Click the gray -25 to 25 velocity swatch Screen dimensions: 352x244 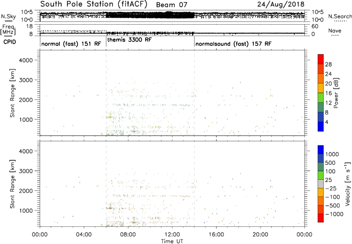(321, 184)
